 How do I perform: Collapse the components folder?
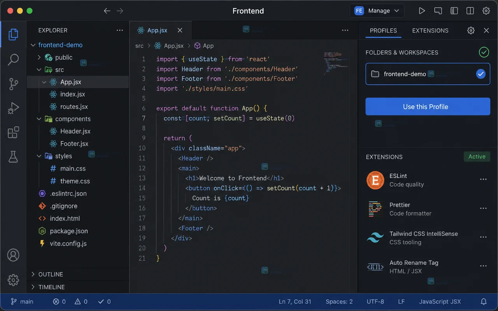point(39,119)
